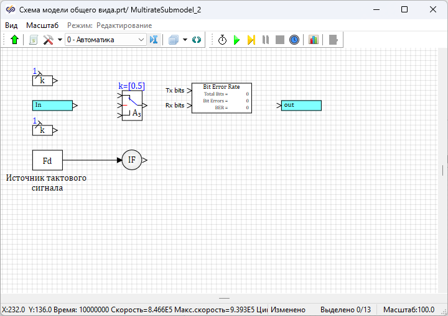
Task: Select the Bit Error Rate block
Action: (x=221, y=98)
